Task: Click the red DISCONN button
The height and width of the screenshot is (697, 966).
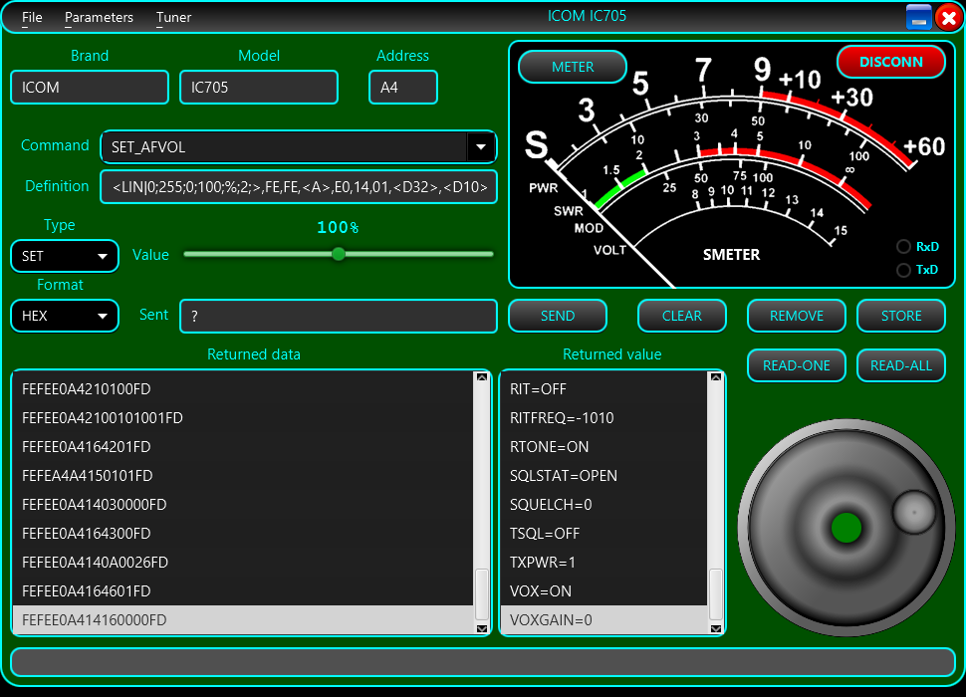Action: point(890,62)
